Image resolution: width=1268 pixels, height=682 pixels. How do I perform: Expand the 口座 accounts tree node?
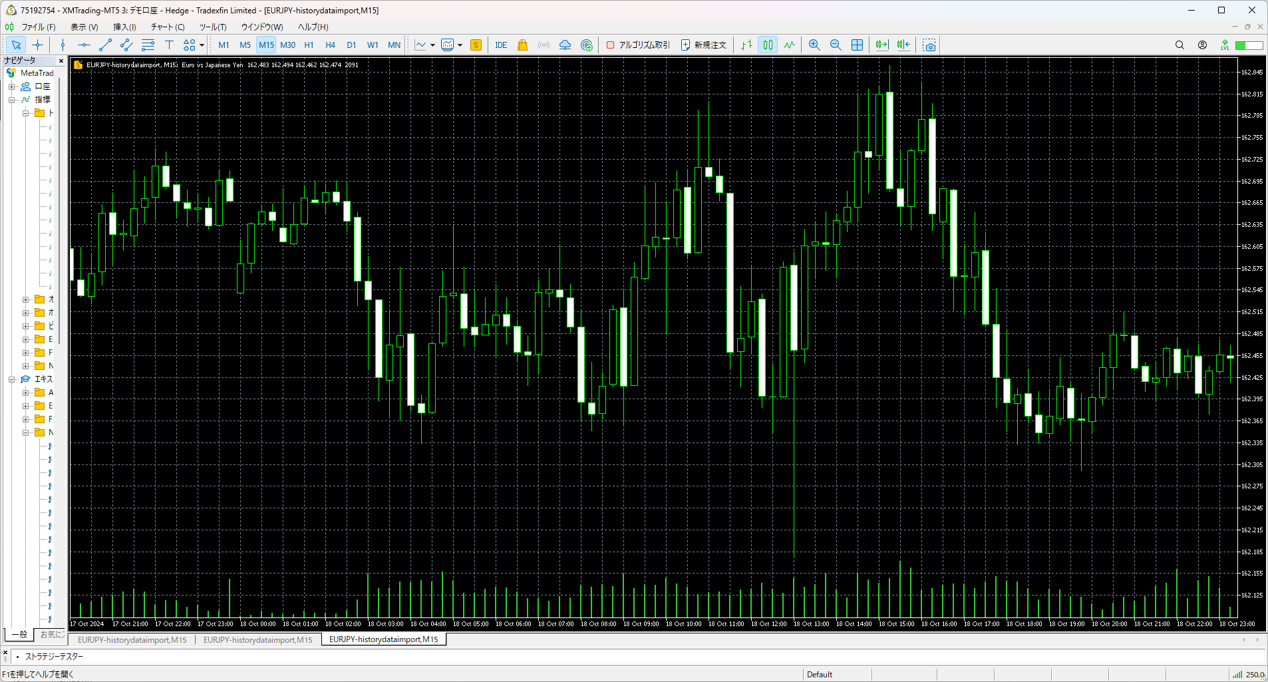click(x=11, y=86)
